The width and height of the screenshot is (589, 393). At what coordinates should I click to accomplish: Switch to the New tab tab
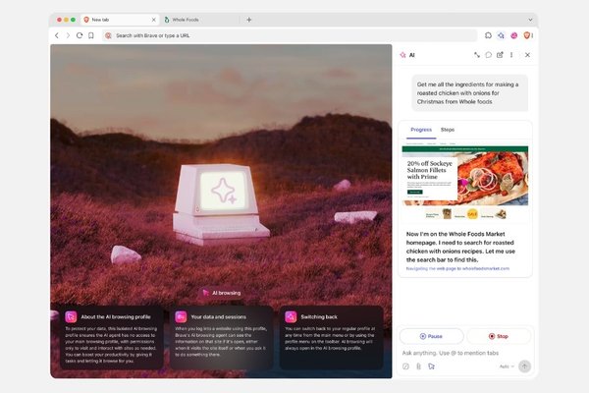click(120, 20)
